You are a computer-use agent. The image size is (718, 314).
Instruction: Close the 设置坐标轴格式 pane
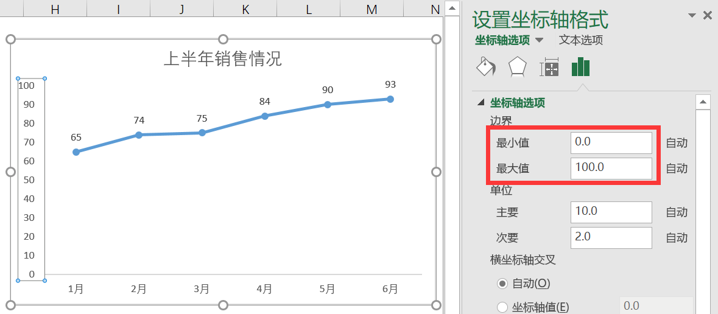click(x=707, y=16)
